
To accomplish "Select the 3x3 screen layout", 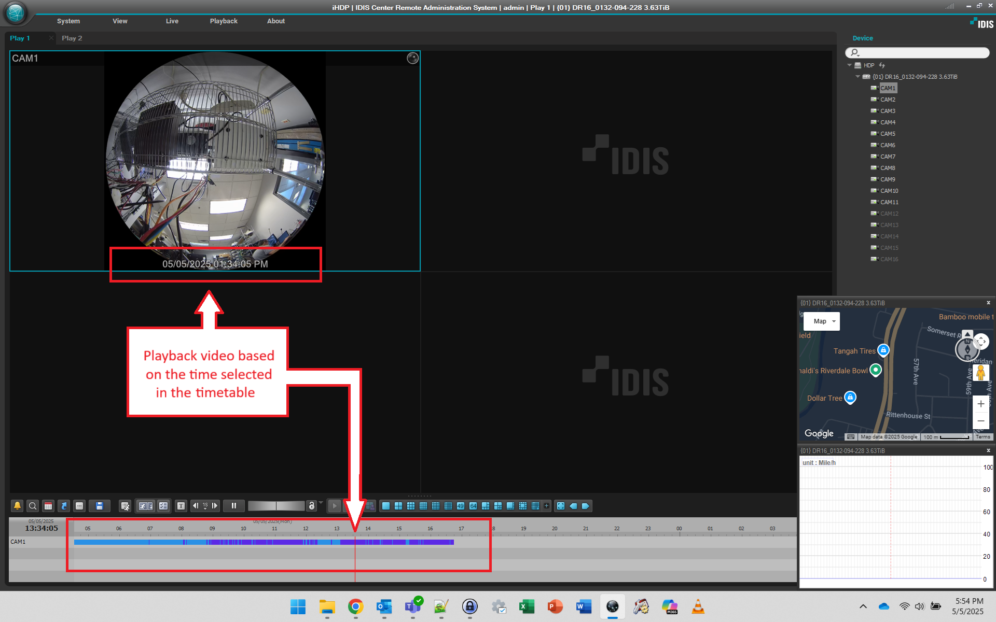I will [411, 506].
